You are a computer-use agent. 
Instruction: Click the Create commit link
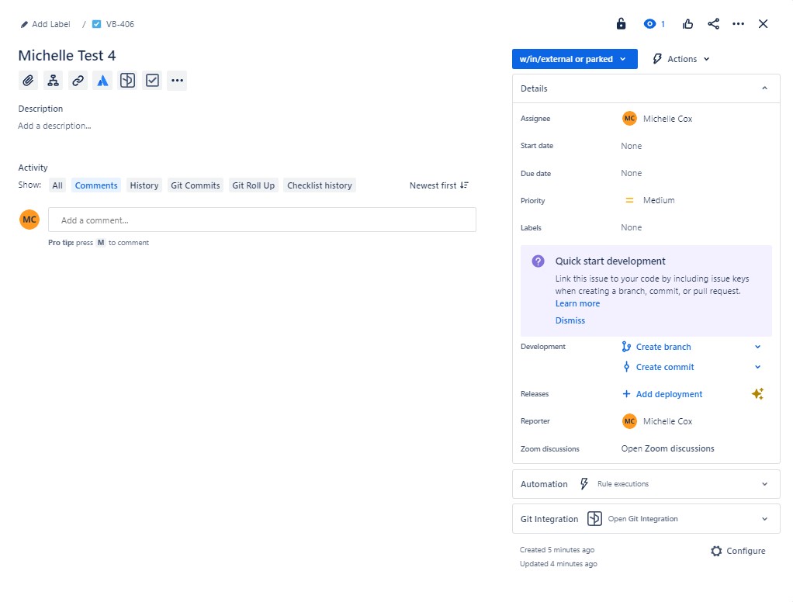664,367
